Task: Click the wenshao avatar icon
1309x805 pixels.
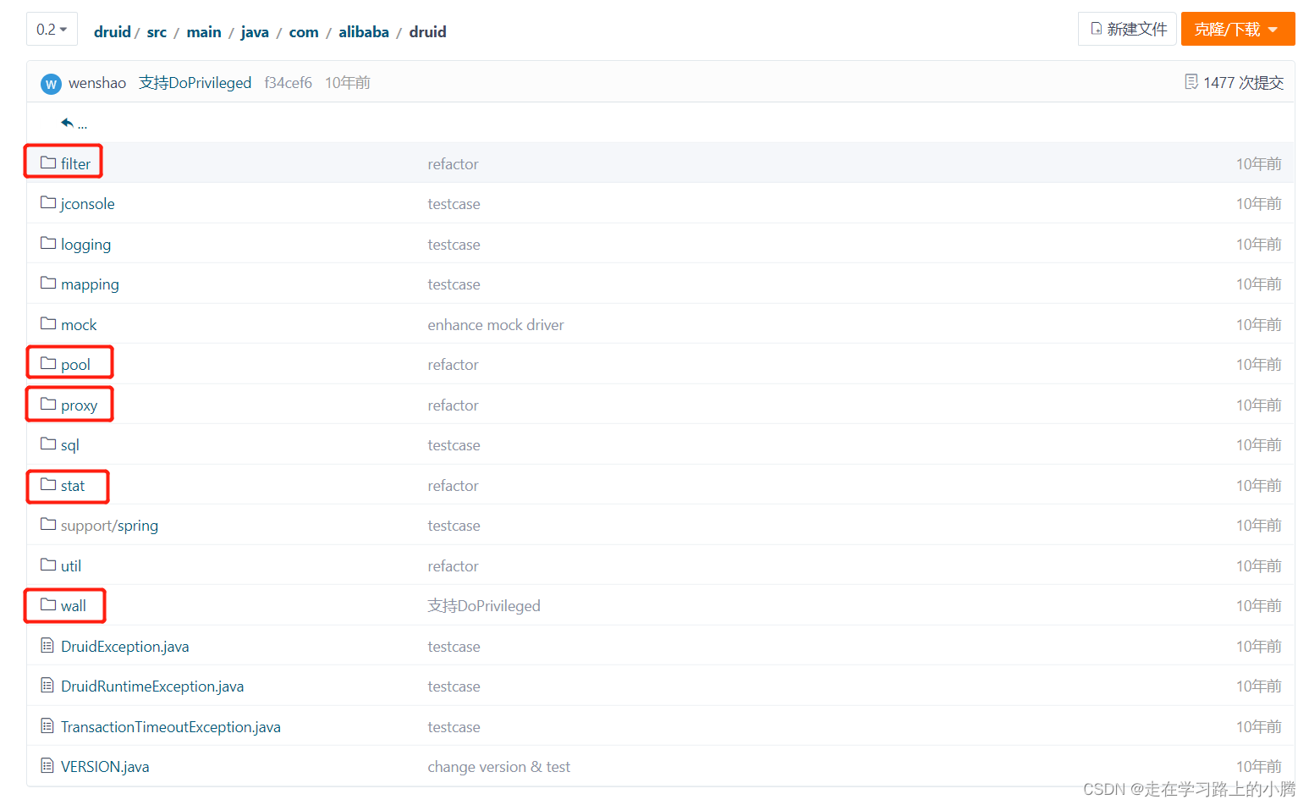Action: pos(51,84)
